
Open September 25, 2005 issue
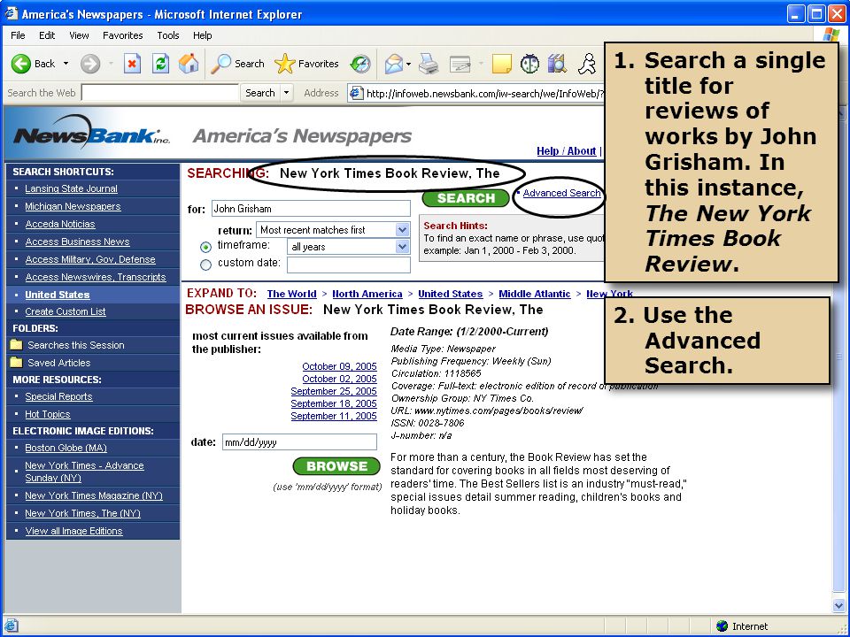(334, 391)
